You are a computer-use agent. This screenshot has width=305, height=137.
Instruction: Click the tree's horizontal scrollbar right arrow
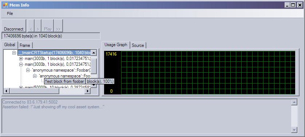(88, 91)
